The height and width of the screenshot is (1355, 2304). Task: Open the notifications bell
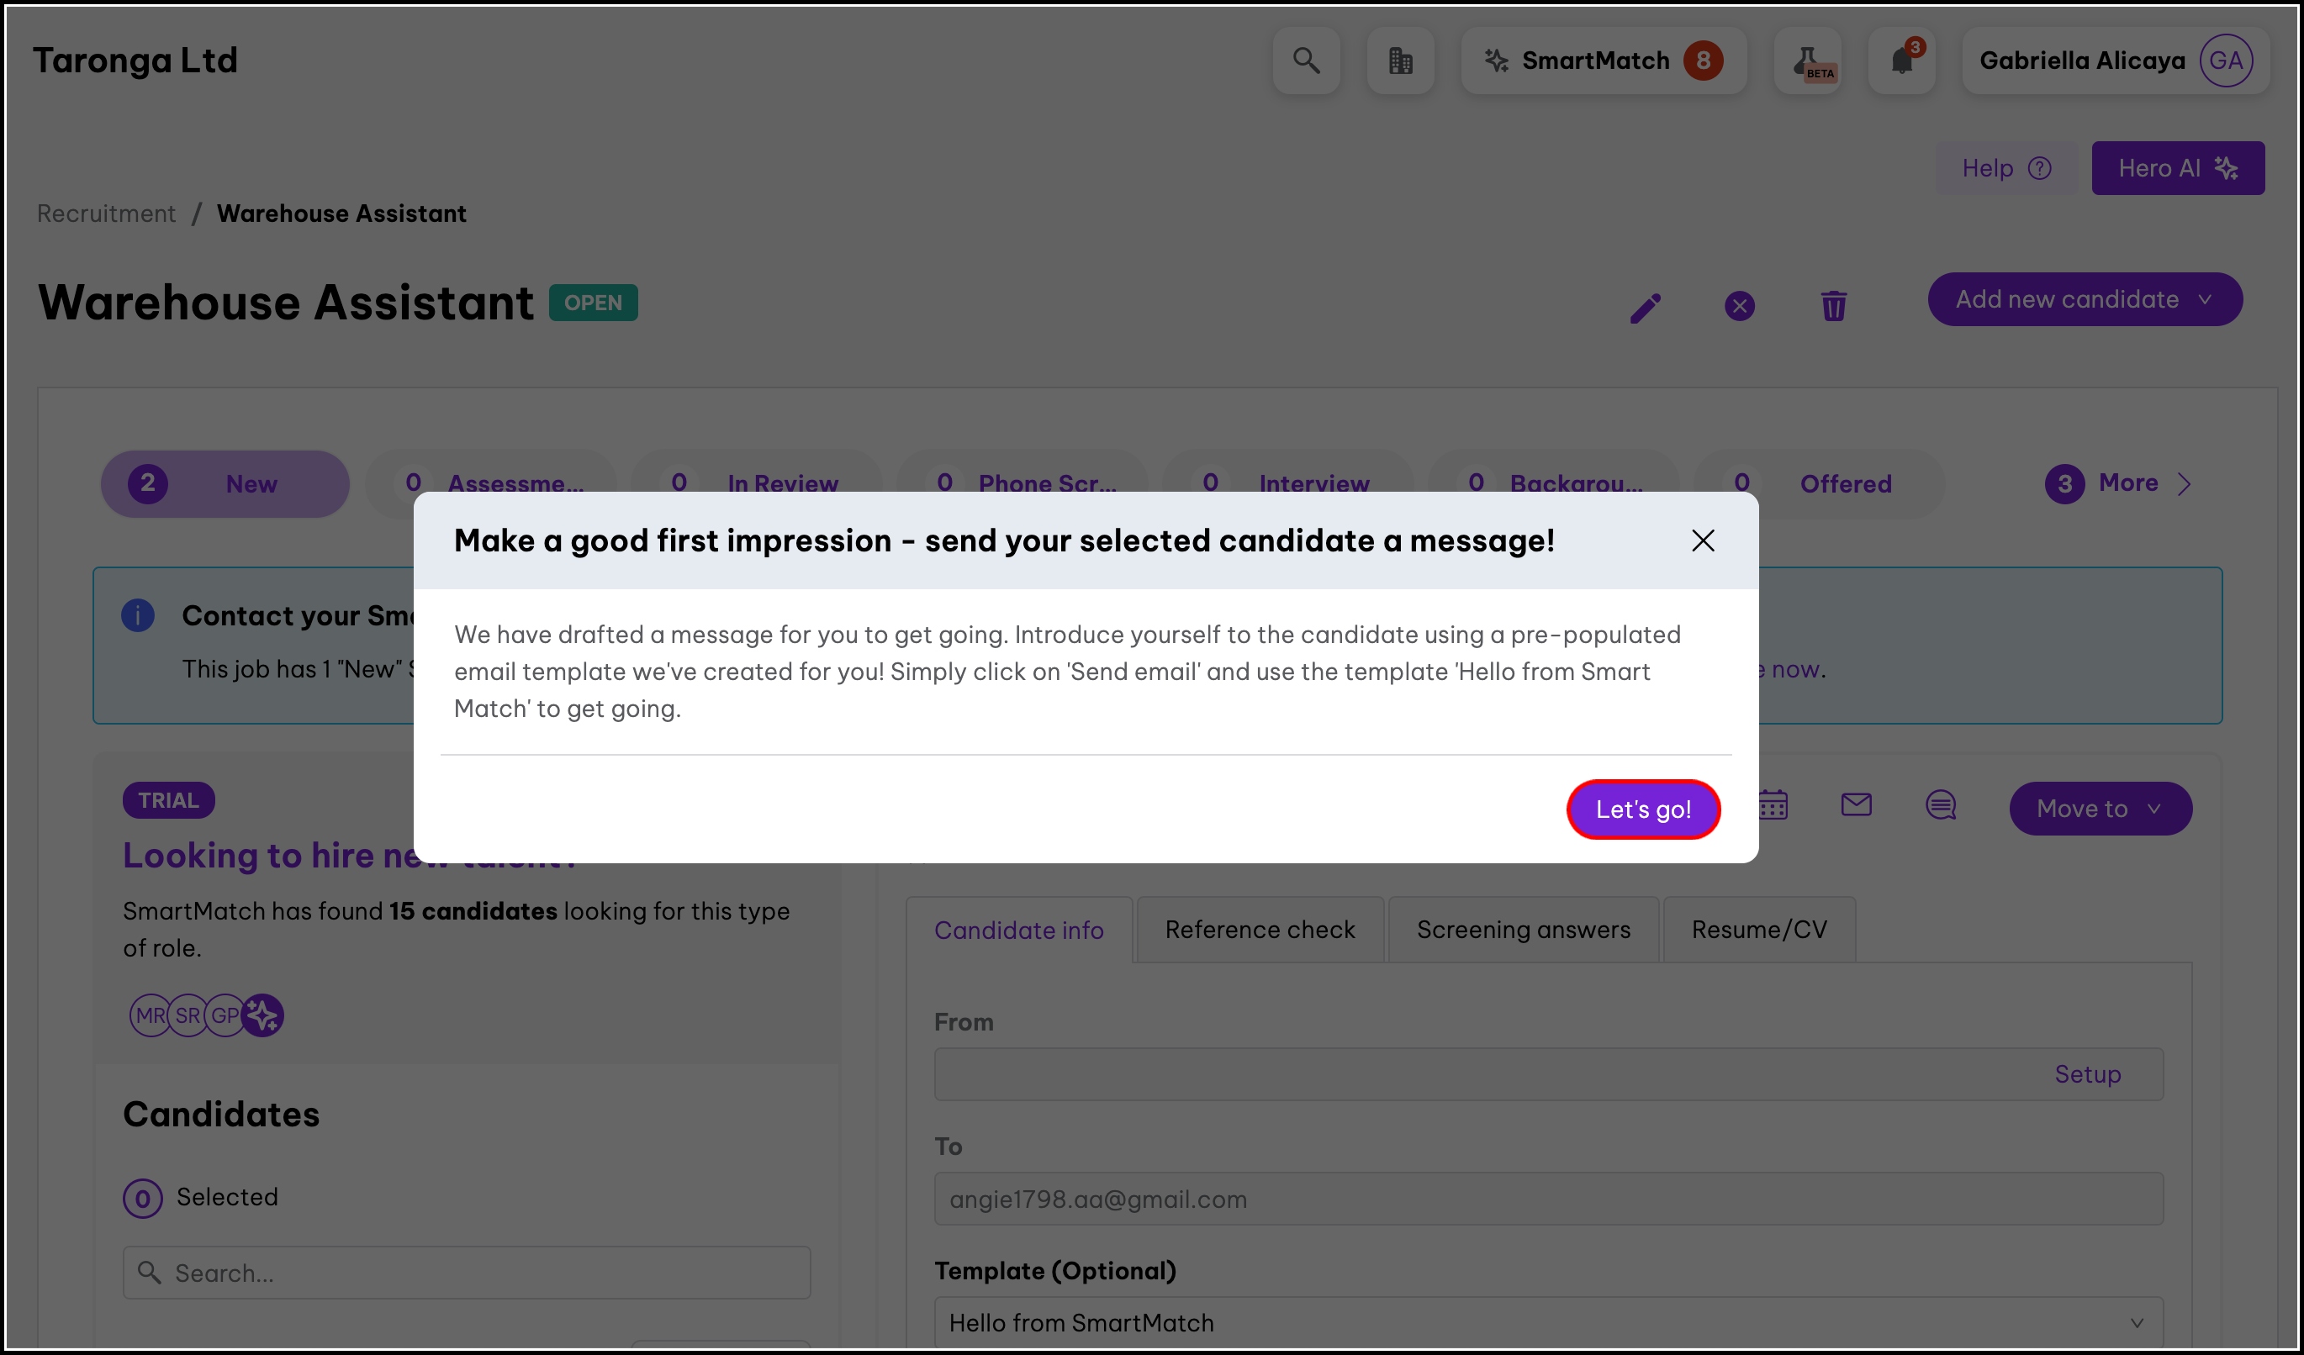[x=1902, y=61]
